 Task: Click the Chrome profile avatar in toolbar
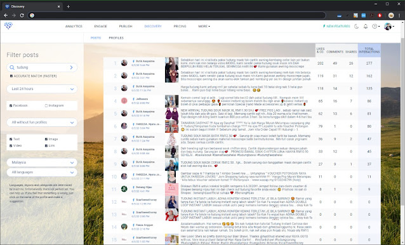click(x=391, y=15)
